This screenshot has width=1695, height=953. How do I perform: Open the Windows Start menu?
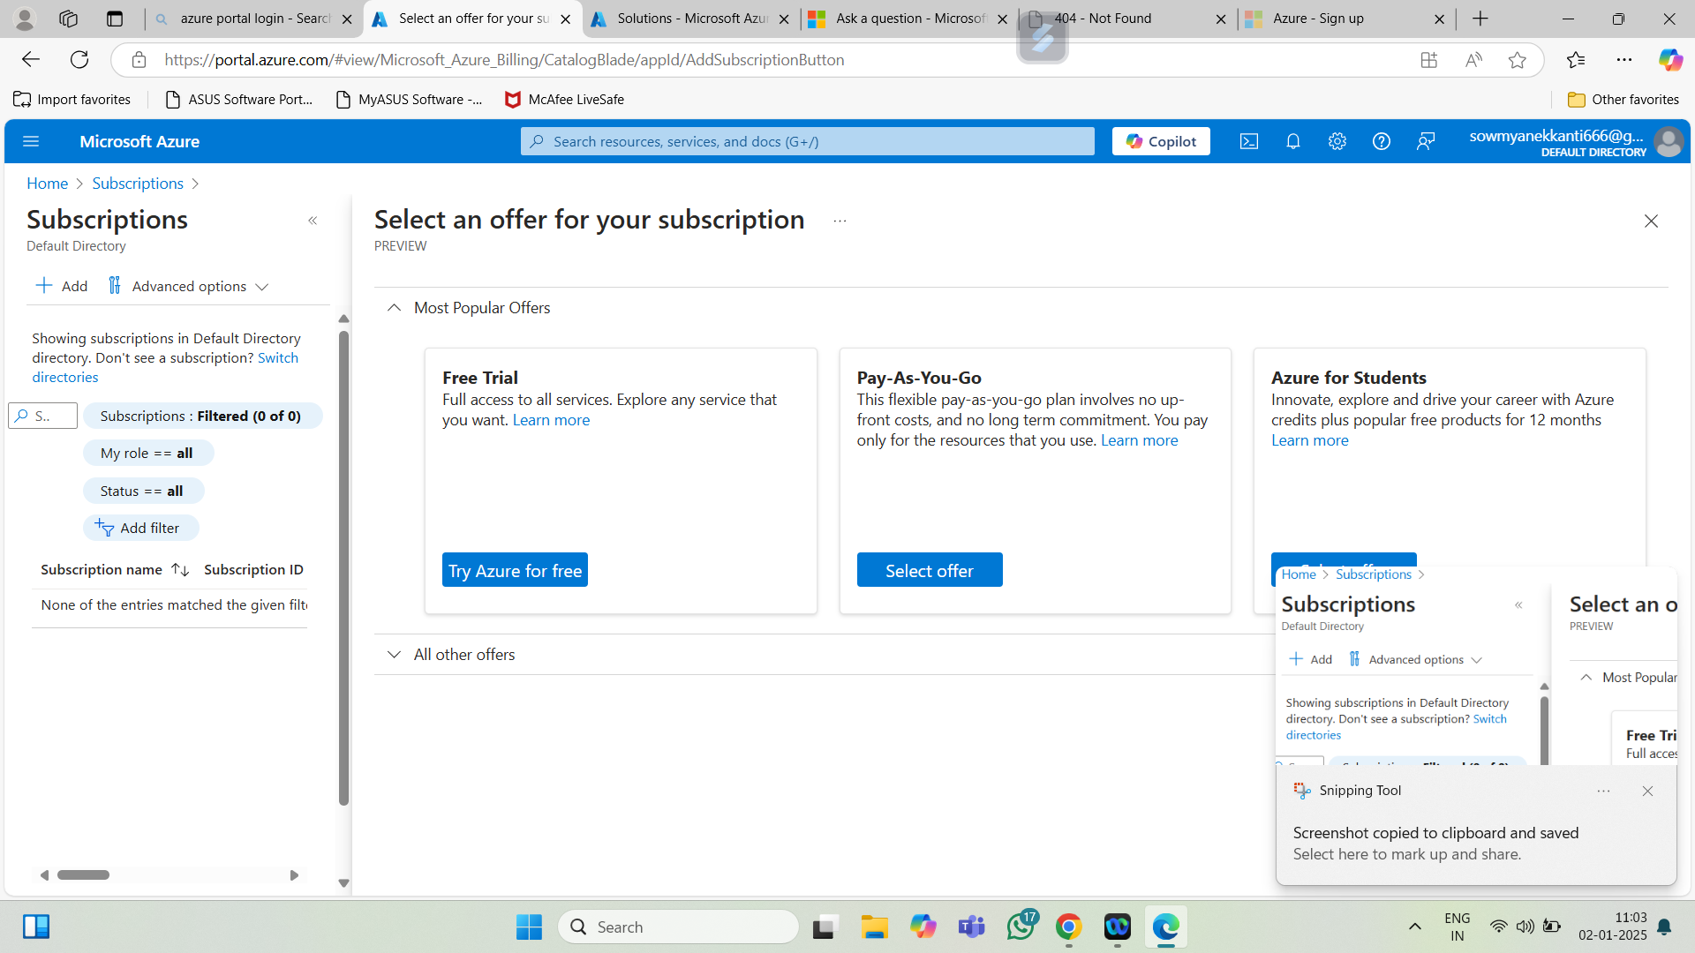(x=529, y=927)
